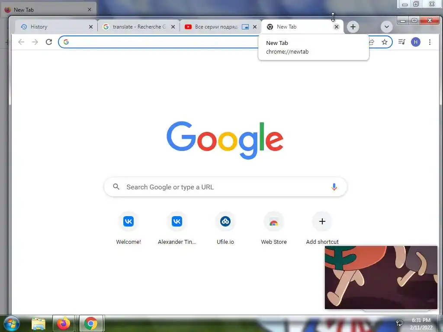Click the chrome://newtab tooltip text
Image resolution: width=443 pixels, height=332 pixels.
pyautogui.click(x=287, y=52)
